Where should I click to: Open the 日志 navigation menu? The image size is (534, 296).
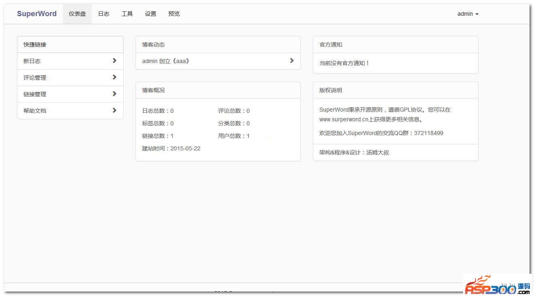tap(104, 14)
